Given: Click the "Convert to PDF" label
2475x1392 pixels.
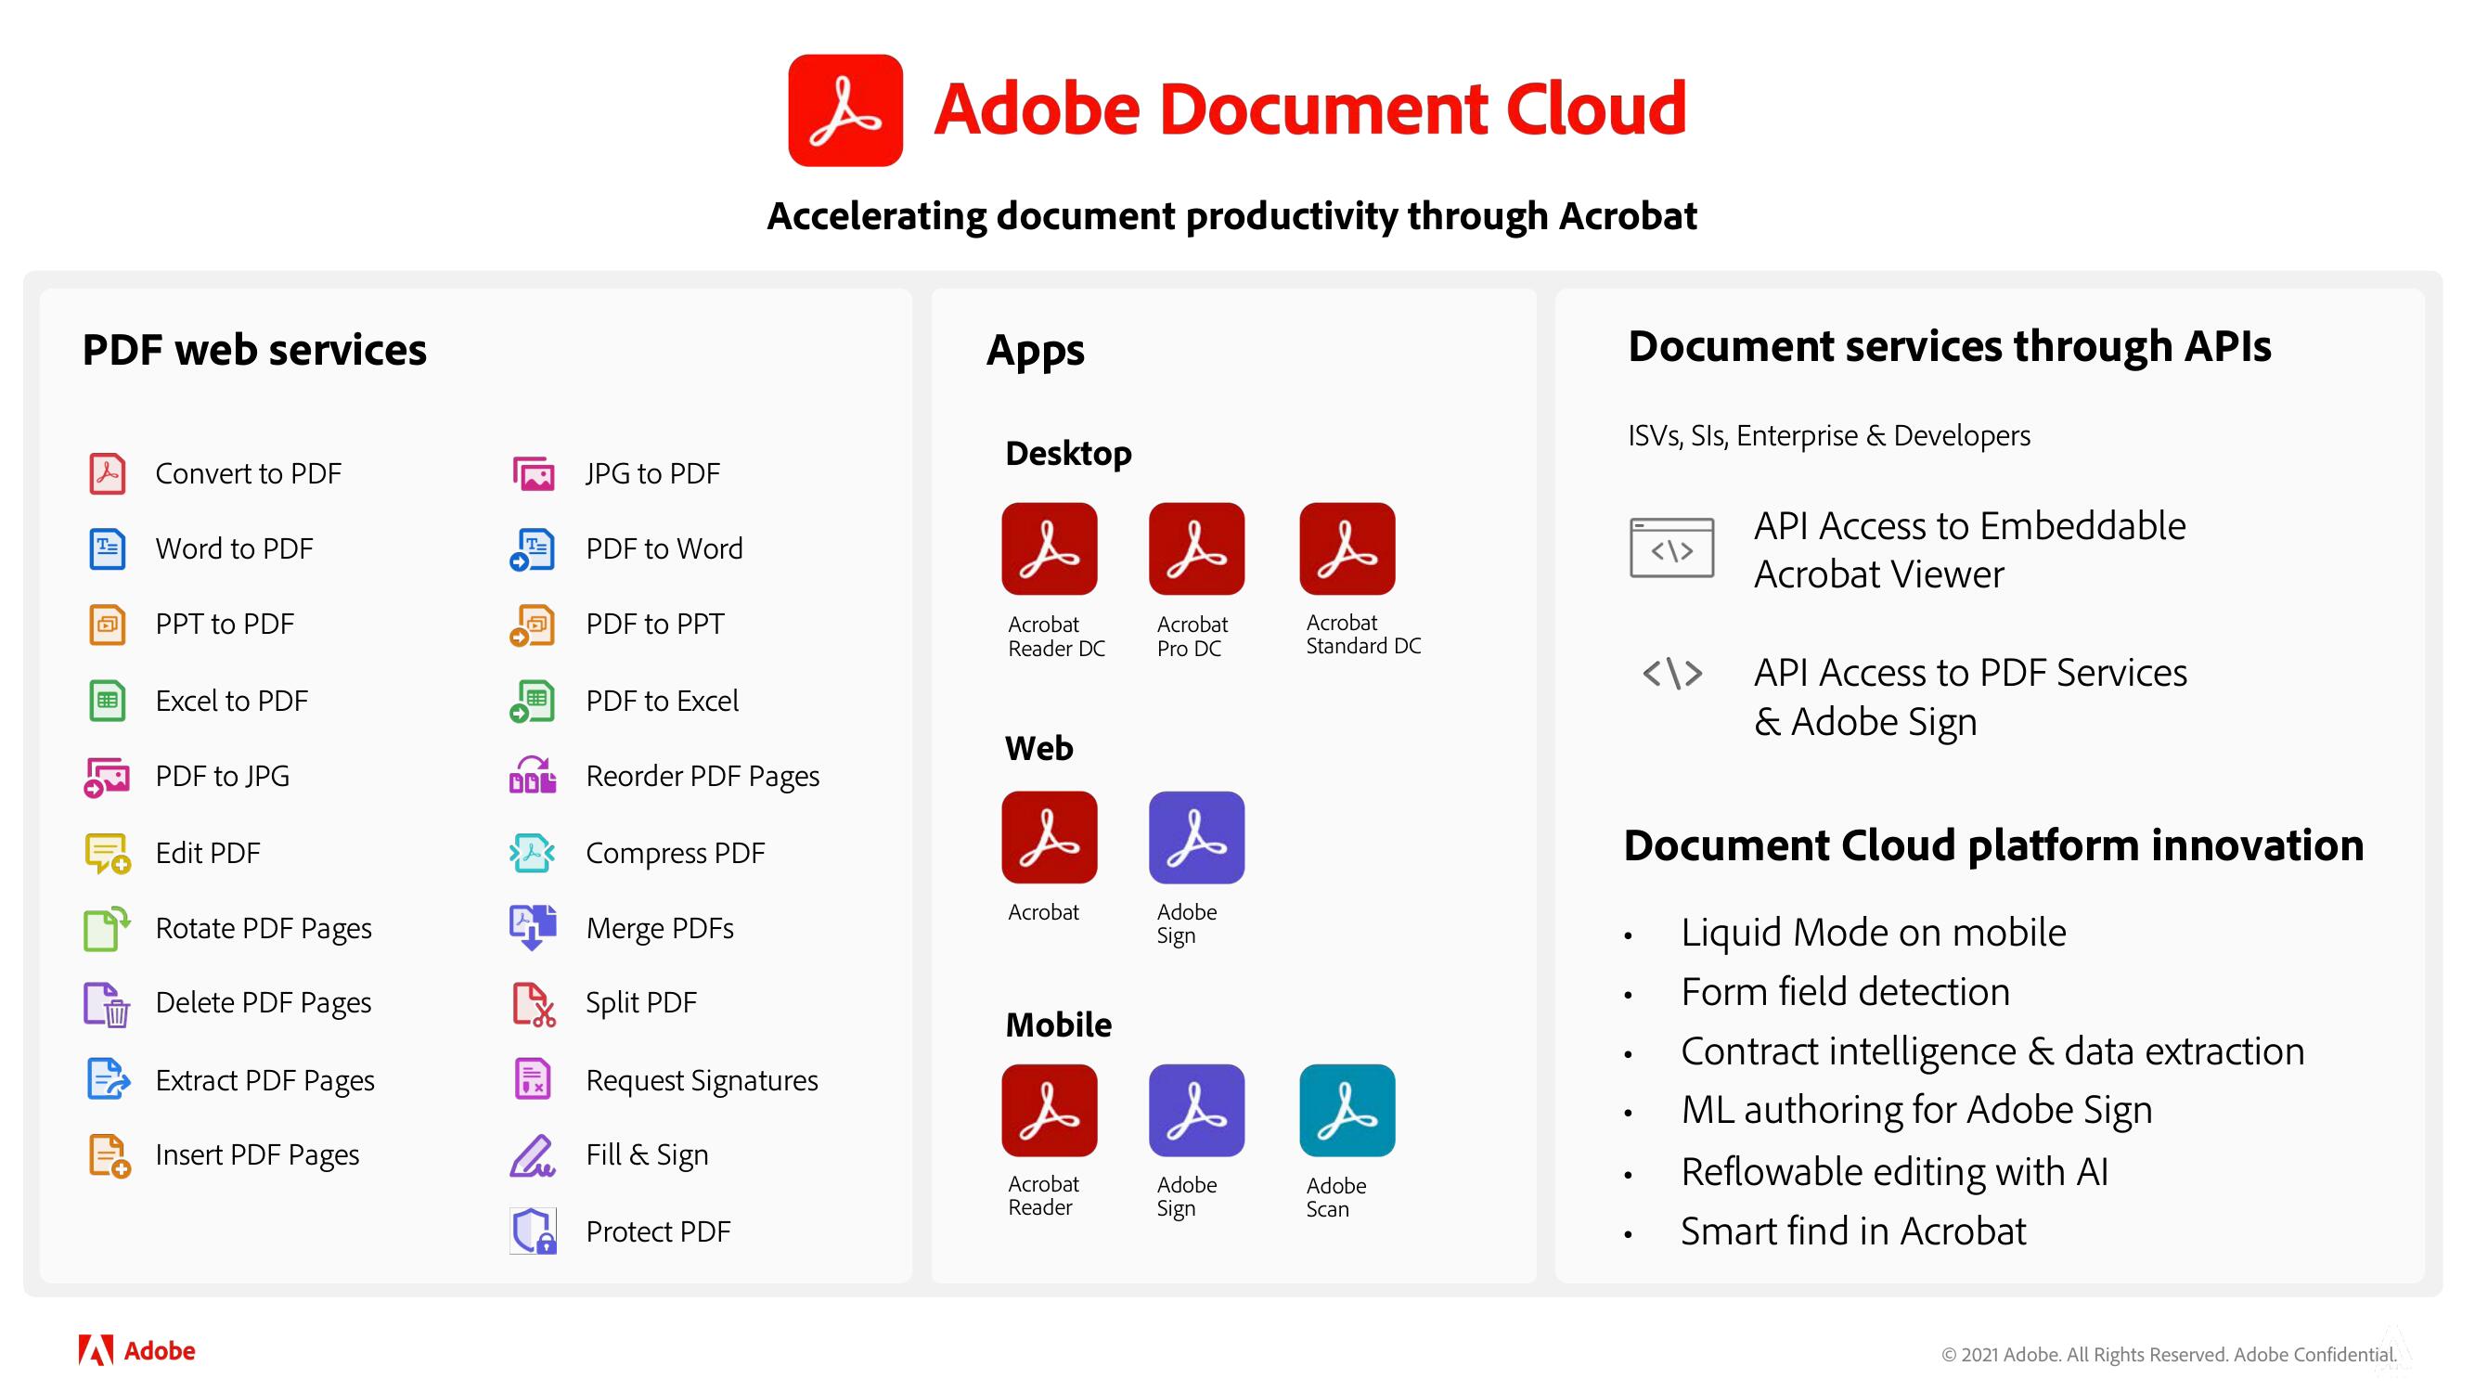Looking at the screenshot, I should [248, 473].
